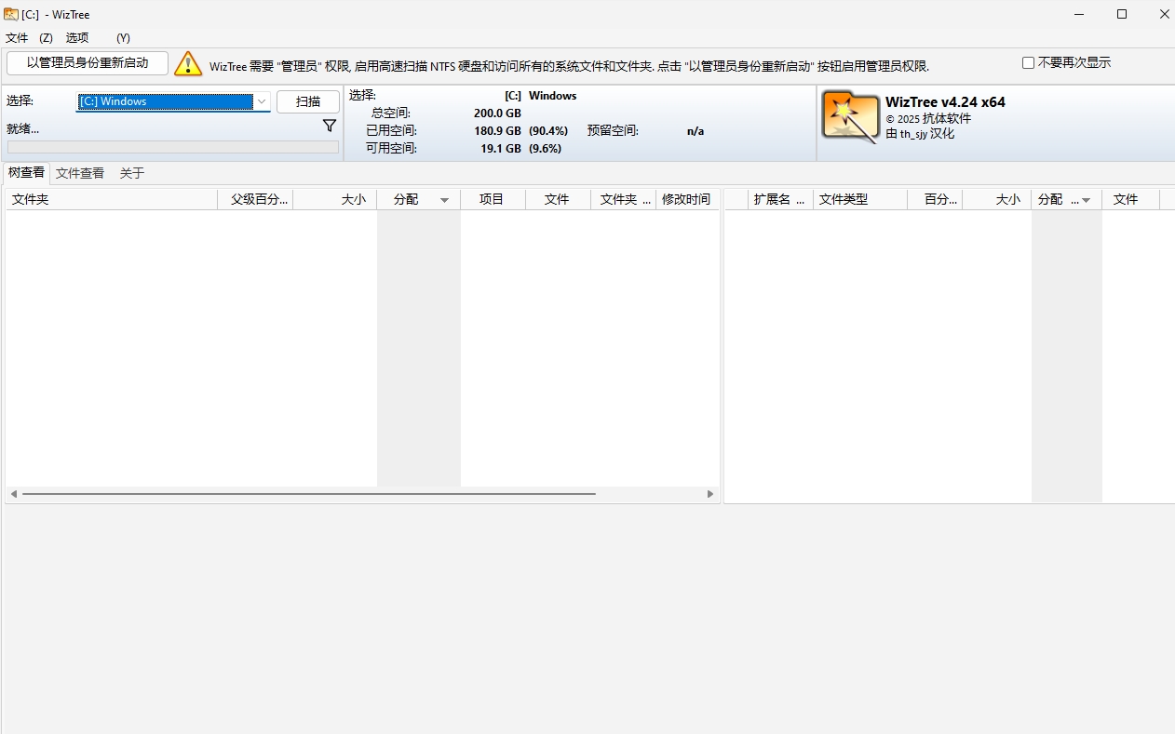Switch to the 文件查看 tab
This screenshot has width=1175, height=734.
(x=80, y=173)
